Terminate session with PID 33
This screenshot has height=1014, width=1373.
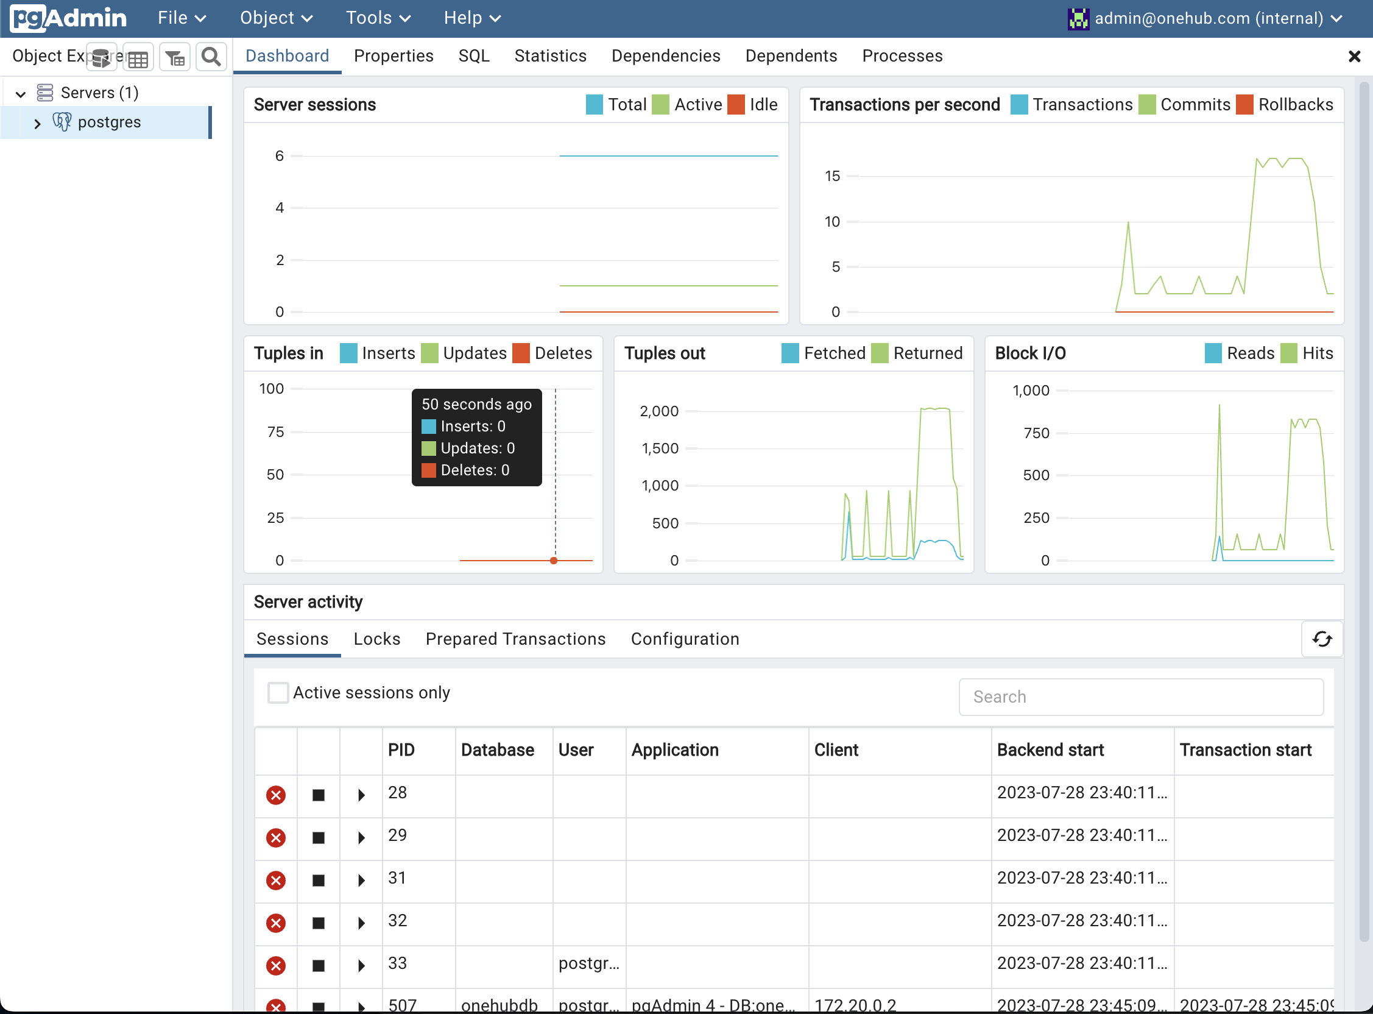[x=275, y=966]
